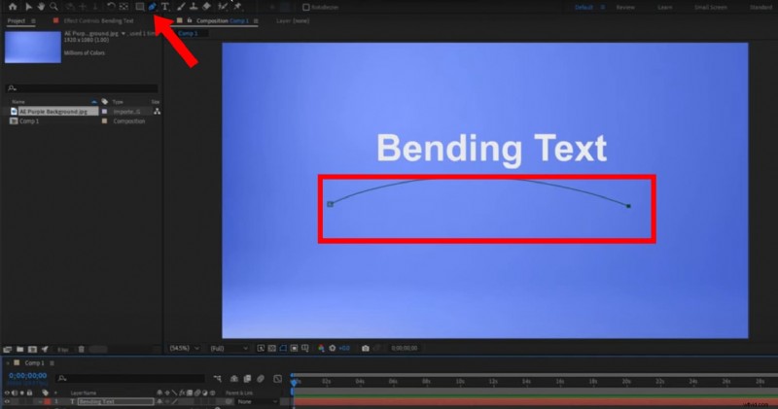The height and width of the screenshot is (409, 778).
Task: Click the viewer timecode 0;00;00;00
Action: [405, 349]
